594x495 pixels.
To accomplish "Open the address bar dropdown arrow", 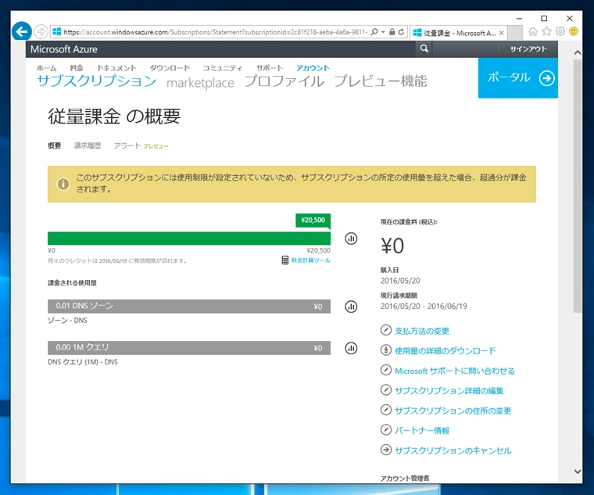I will (383, 32).
